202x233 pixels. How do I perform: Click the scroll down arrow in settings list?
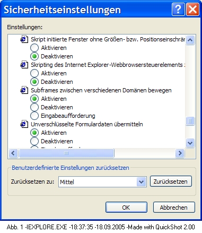coord(190,143)
